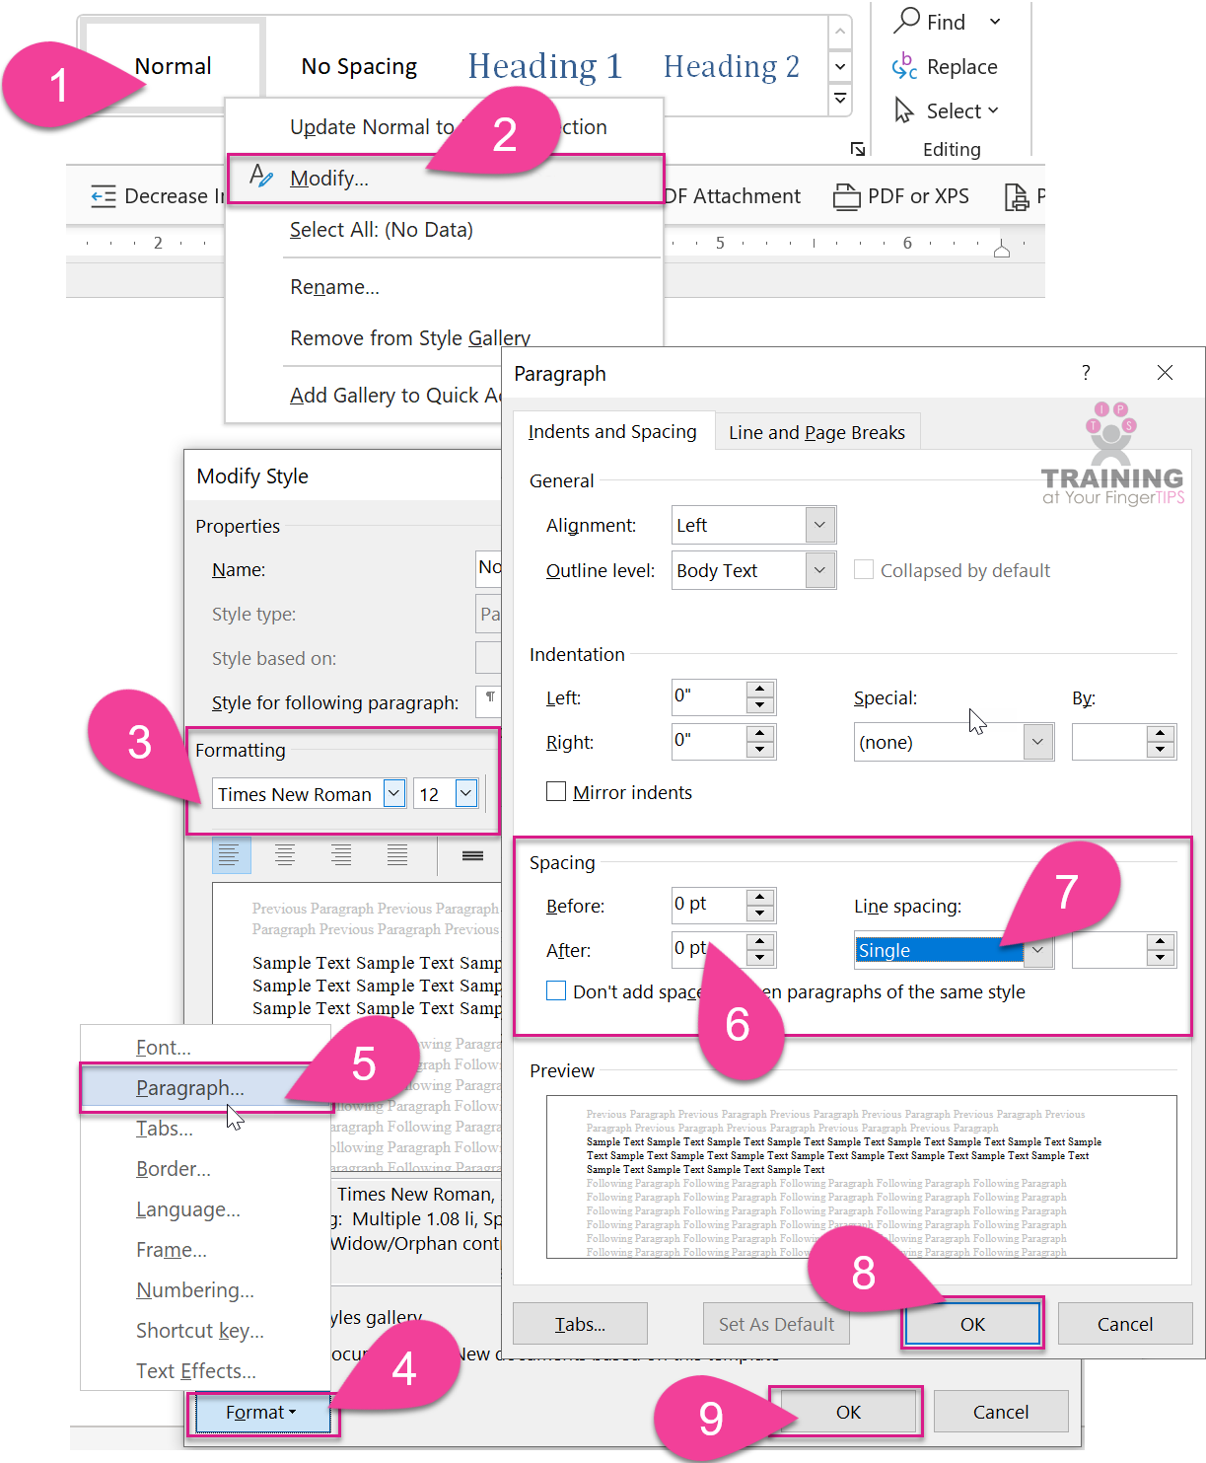This screenshot has width=1206, height=1463.
Task: Select justified alignment in Modify Style dialog
Action: point(395,855)
